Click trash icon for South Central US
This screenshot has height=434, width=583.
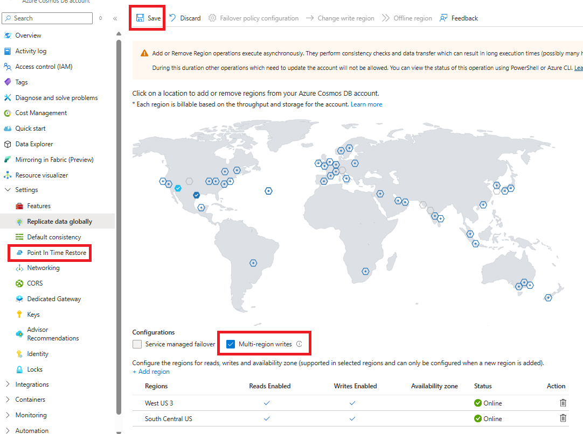click(563, 418)
